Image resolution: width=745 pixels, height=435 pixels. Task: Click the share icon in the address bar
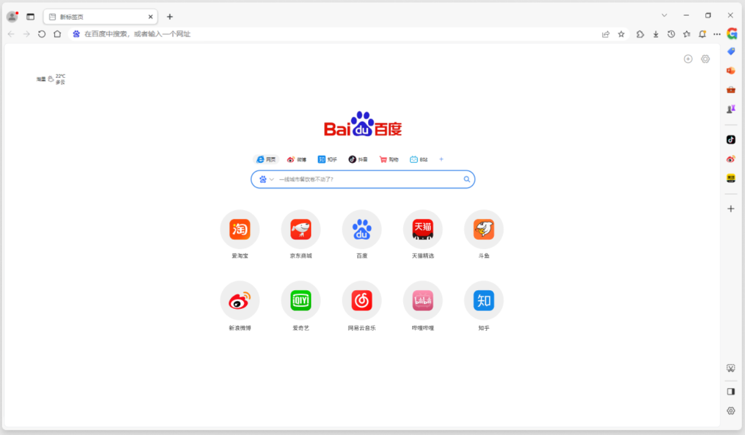[605, 33]
